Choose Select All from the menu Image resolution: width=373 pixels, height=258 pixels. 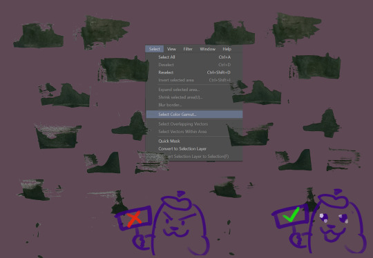(x=194, y=57)
